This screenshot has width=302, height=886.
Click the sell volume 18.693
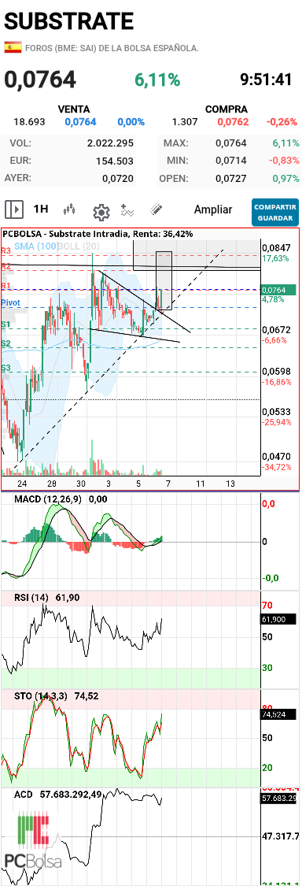pyautogui.click(x=29, y=121)
